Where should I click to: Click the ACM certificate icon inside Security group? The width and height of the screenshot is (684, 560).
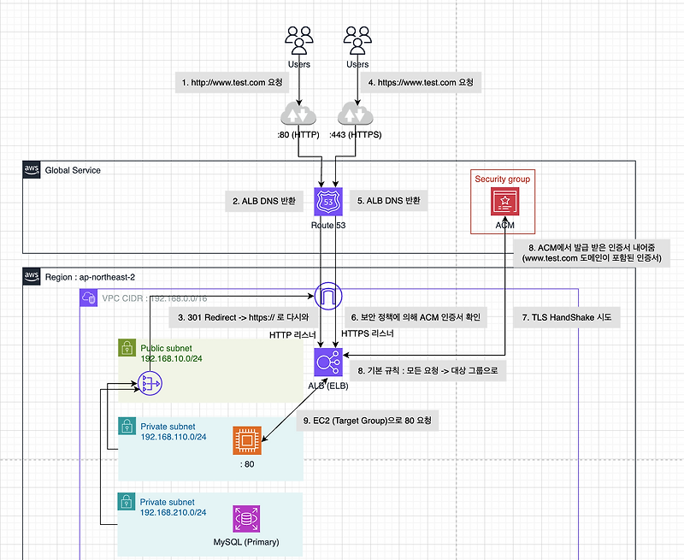pos(504,203)
